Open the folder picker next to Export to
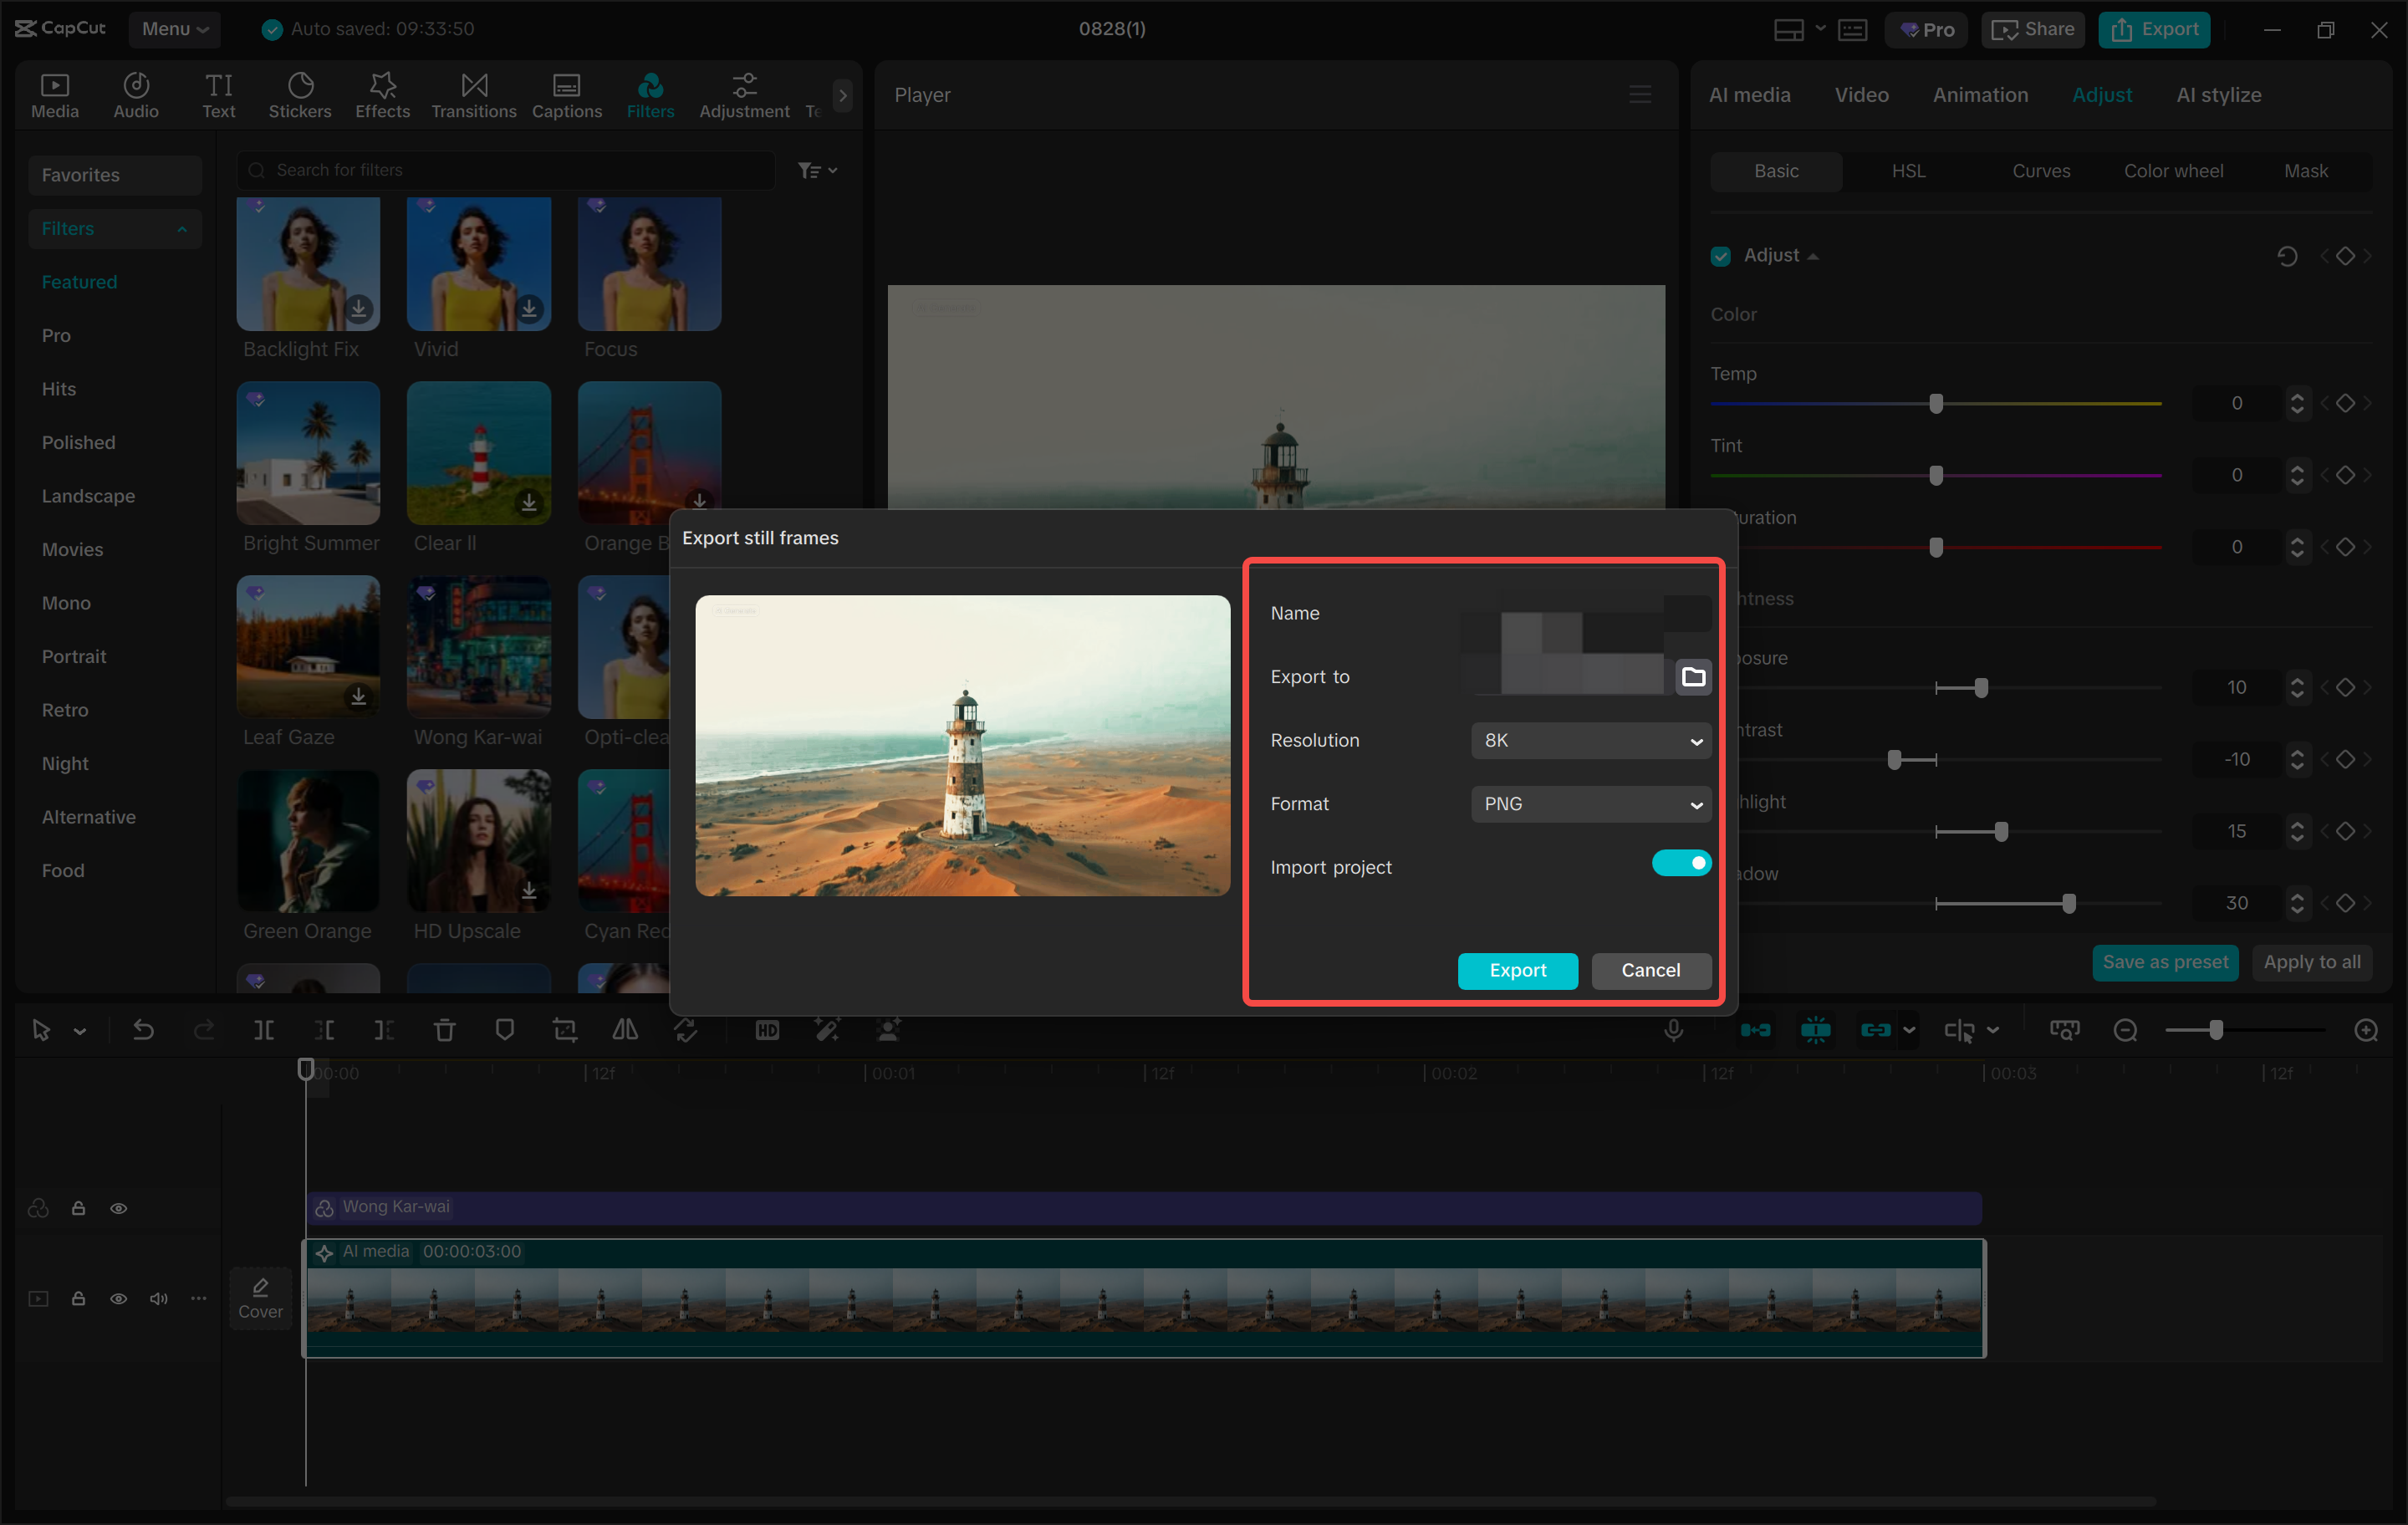The height and width of the screenshot is (1525, 2408). pyautogui.click(x=1695, y=676)
